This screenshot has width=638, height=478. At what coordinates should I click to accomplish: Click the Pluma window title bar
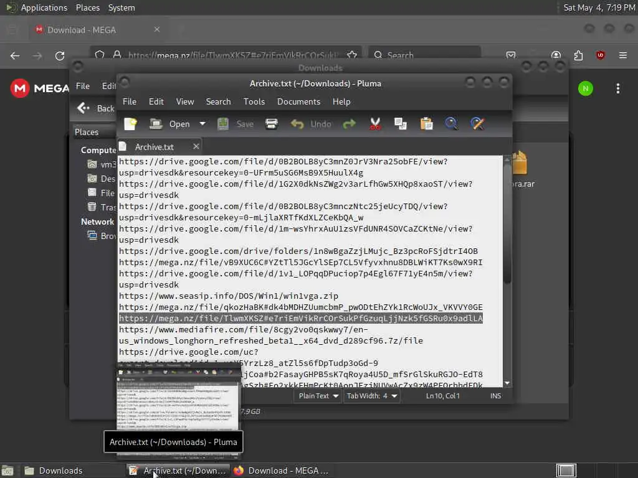[x=315, y=84]
